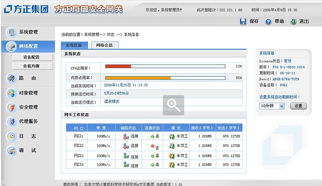Click the version FG3.9-r-0610.1814 text
The width and height of the screenshot is (322, 186).
[x=288, y=67]
